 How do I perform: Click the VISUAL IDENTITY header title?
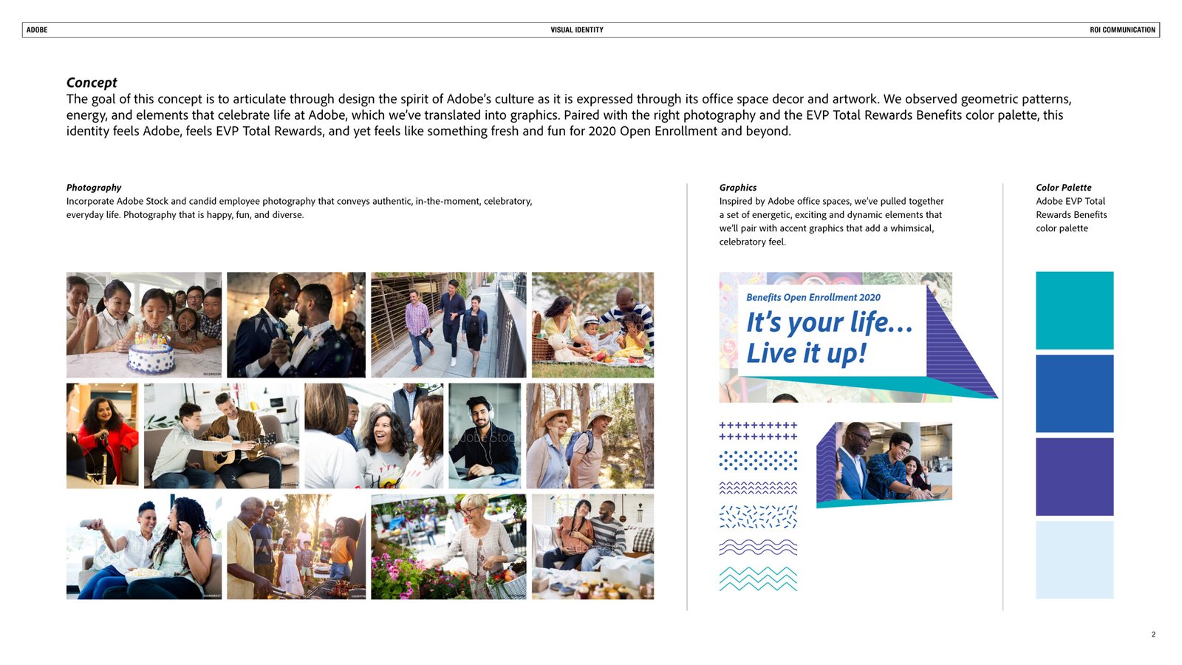[x=577, y=30]
